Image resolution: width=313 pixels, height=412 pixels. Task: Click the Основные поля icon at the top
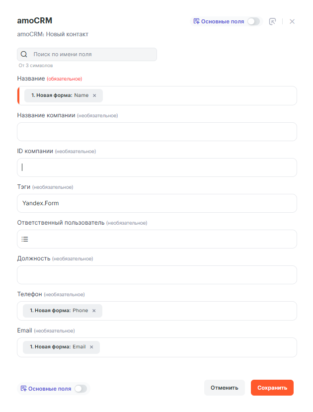pyautogui.click(x=197, y=21)
